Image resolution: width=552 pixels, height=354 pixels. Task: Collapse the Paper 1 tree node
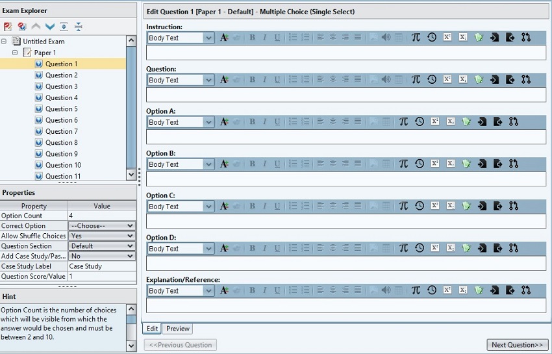[15, 53]
